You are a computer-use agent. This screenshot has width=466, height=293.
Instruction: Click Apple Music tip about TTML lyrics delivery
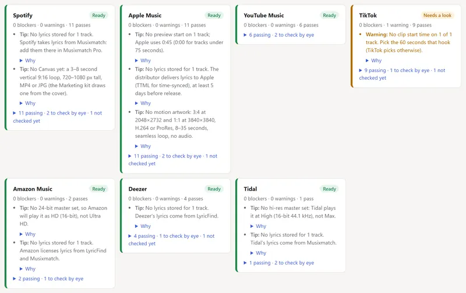tap(177, 81)
